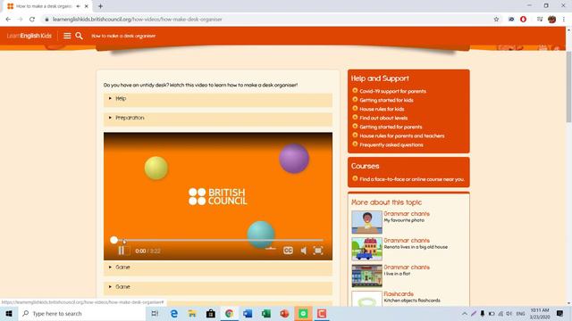Open the media control icon in Chrome toolbar

[x=540, y=20]
